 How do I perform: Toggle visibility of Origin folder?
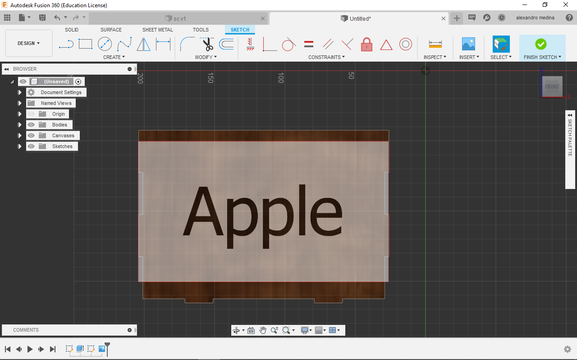pyautogui.click(x=31, y=114)
